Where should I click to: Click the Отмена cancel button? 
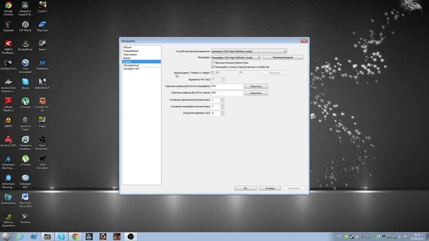pyautogui.click(x=269, y=188)
